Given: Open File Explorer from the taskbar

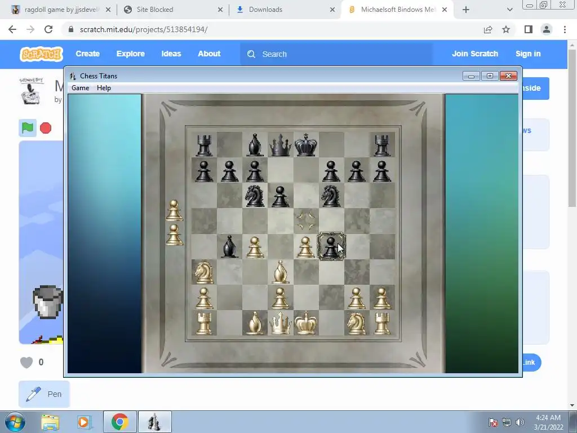Looking at the screenshot, I should tap(50, 422).
